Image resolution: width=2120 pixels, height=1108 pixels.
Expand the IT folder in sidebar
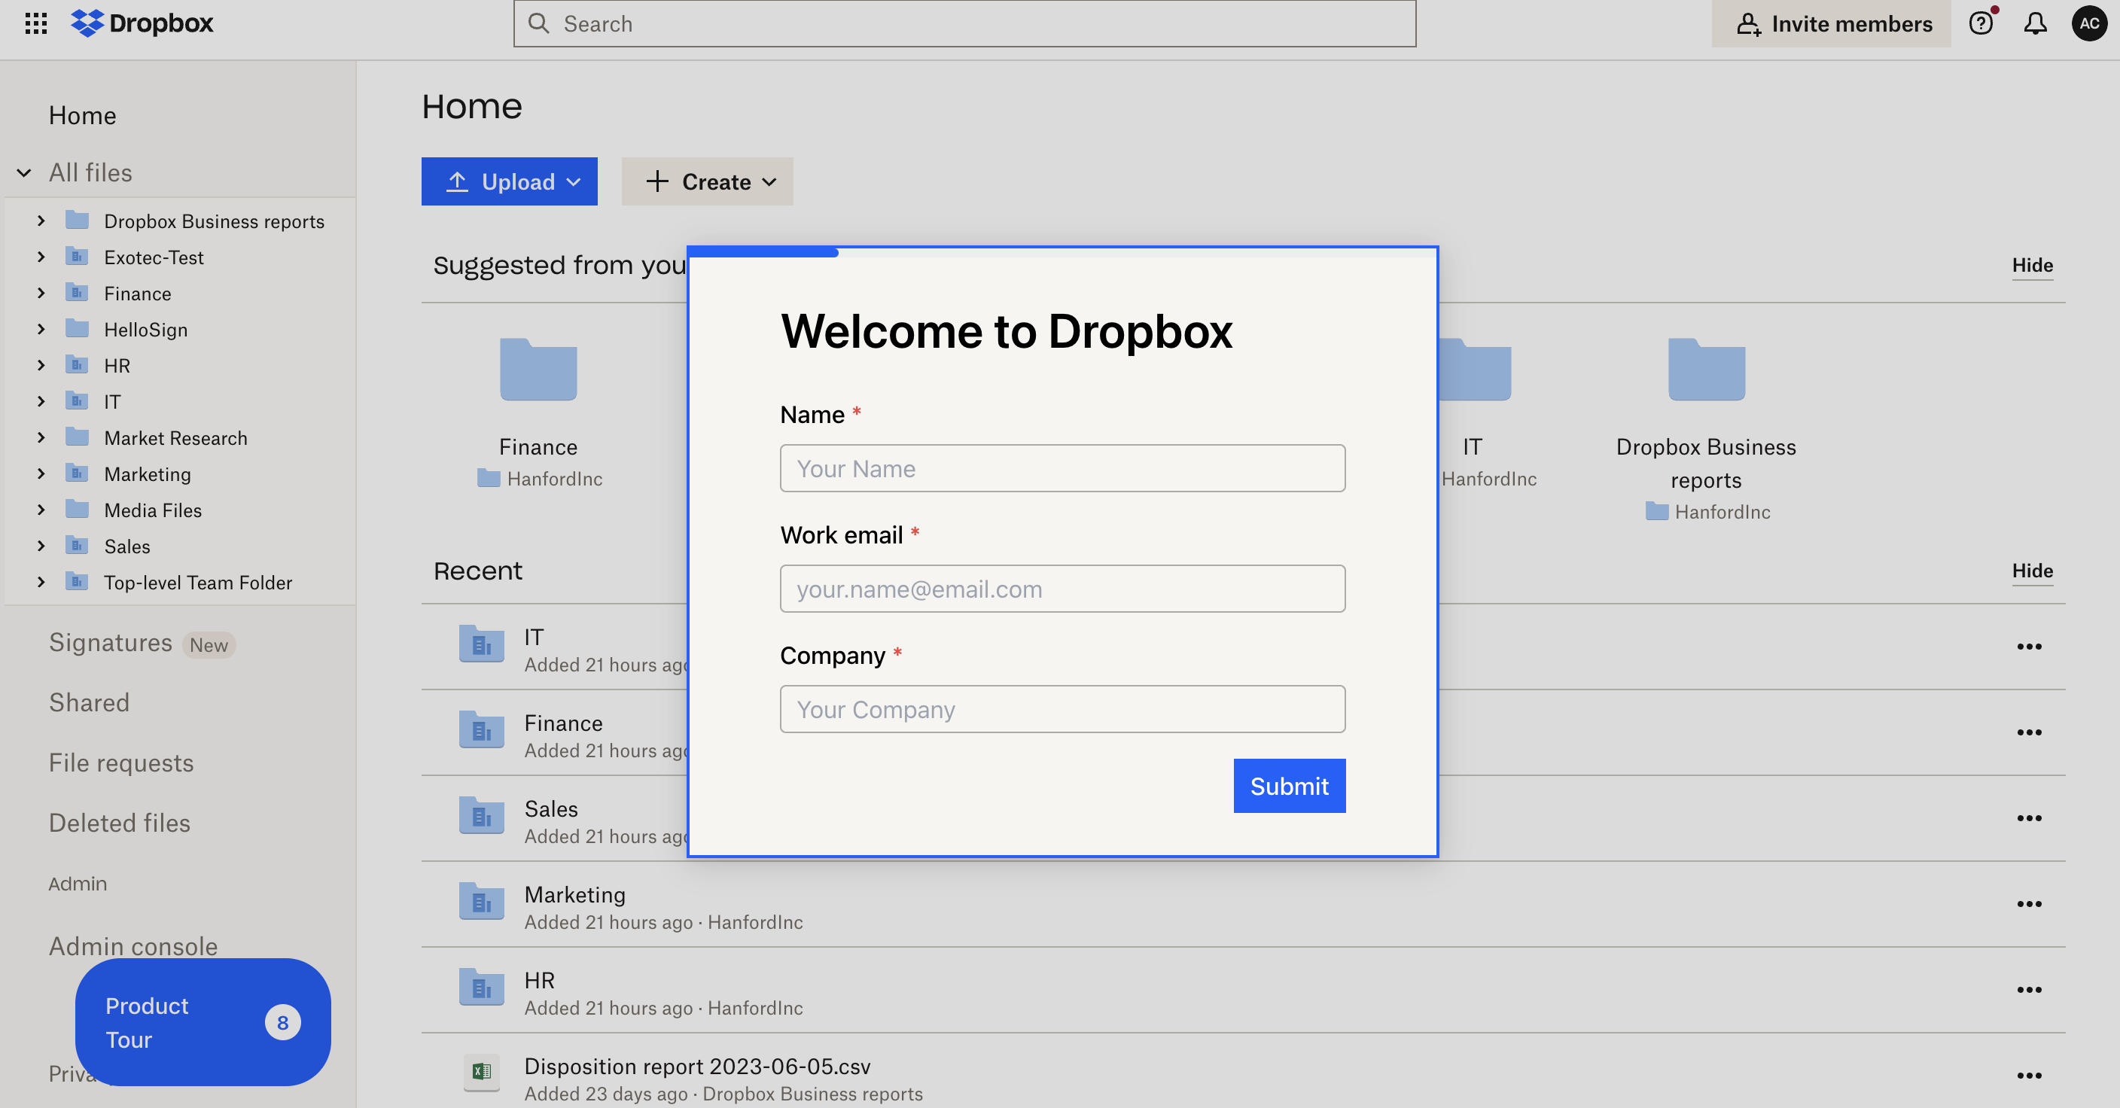tap(41, 401)
